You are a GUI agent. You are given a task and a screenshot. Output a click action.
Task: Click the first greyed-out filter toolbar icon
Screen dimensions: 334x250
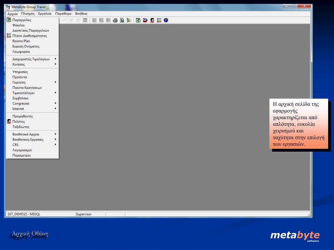click(x=94, y=21)
